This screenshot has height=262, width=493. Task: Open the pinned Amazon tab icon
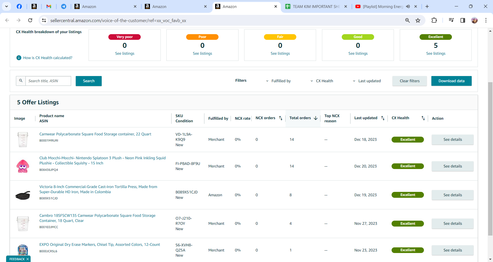(34, 6)
